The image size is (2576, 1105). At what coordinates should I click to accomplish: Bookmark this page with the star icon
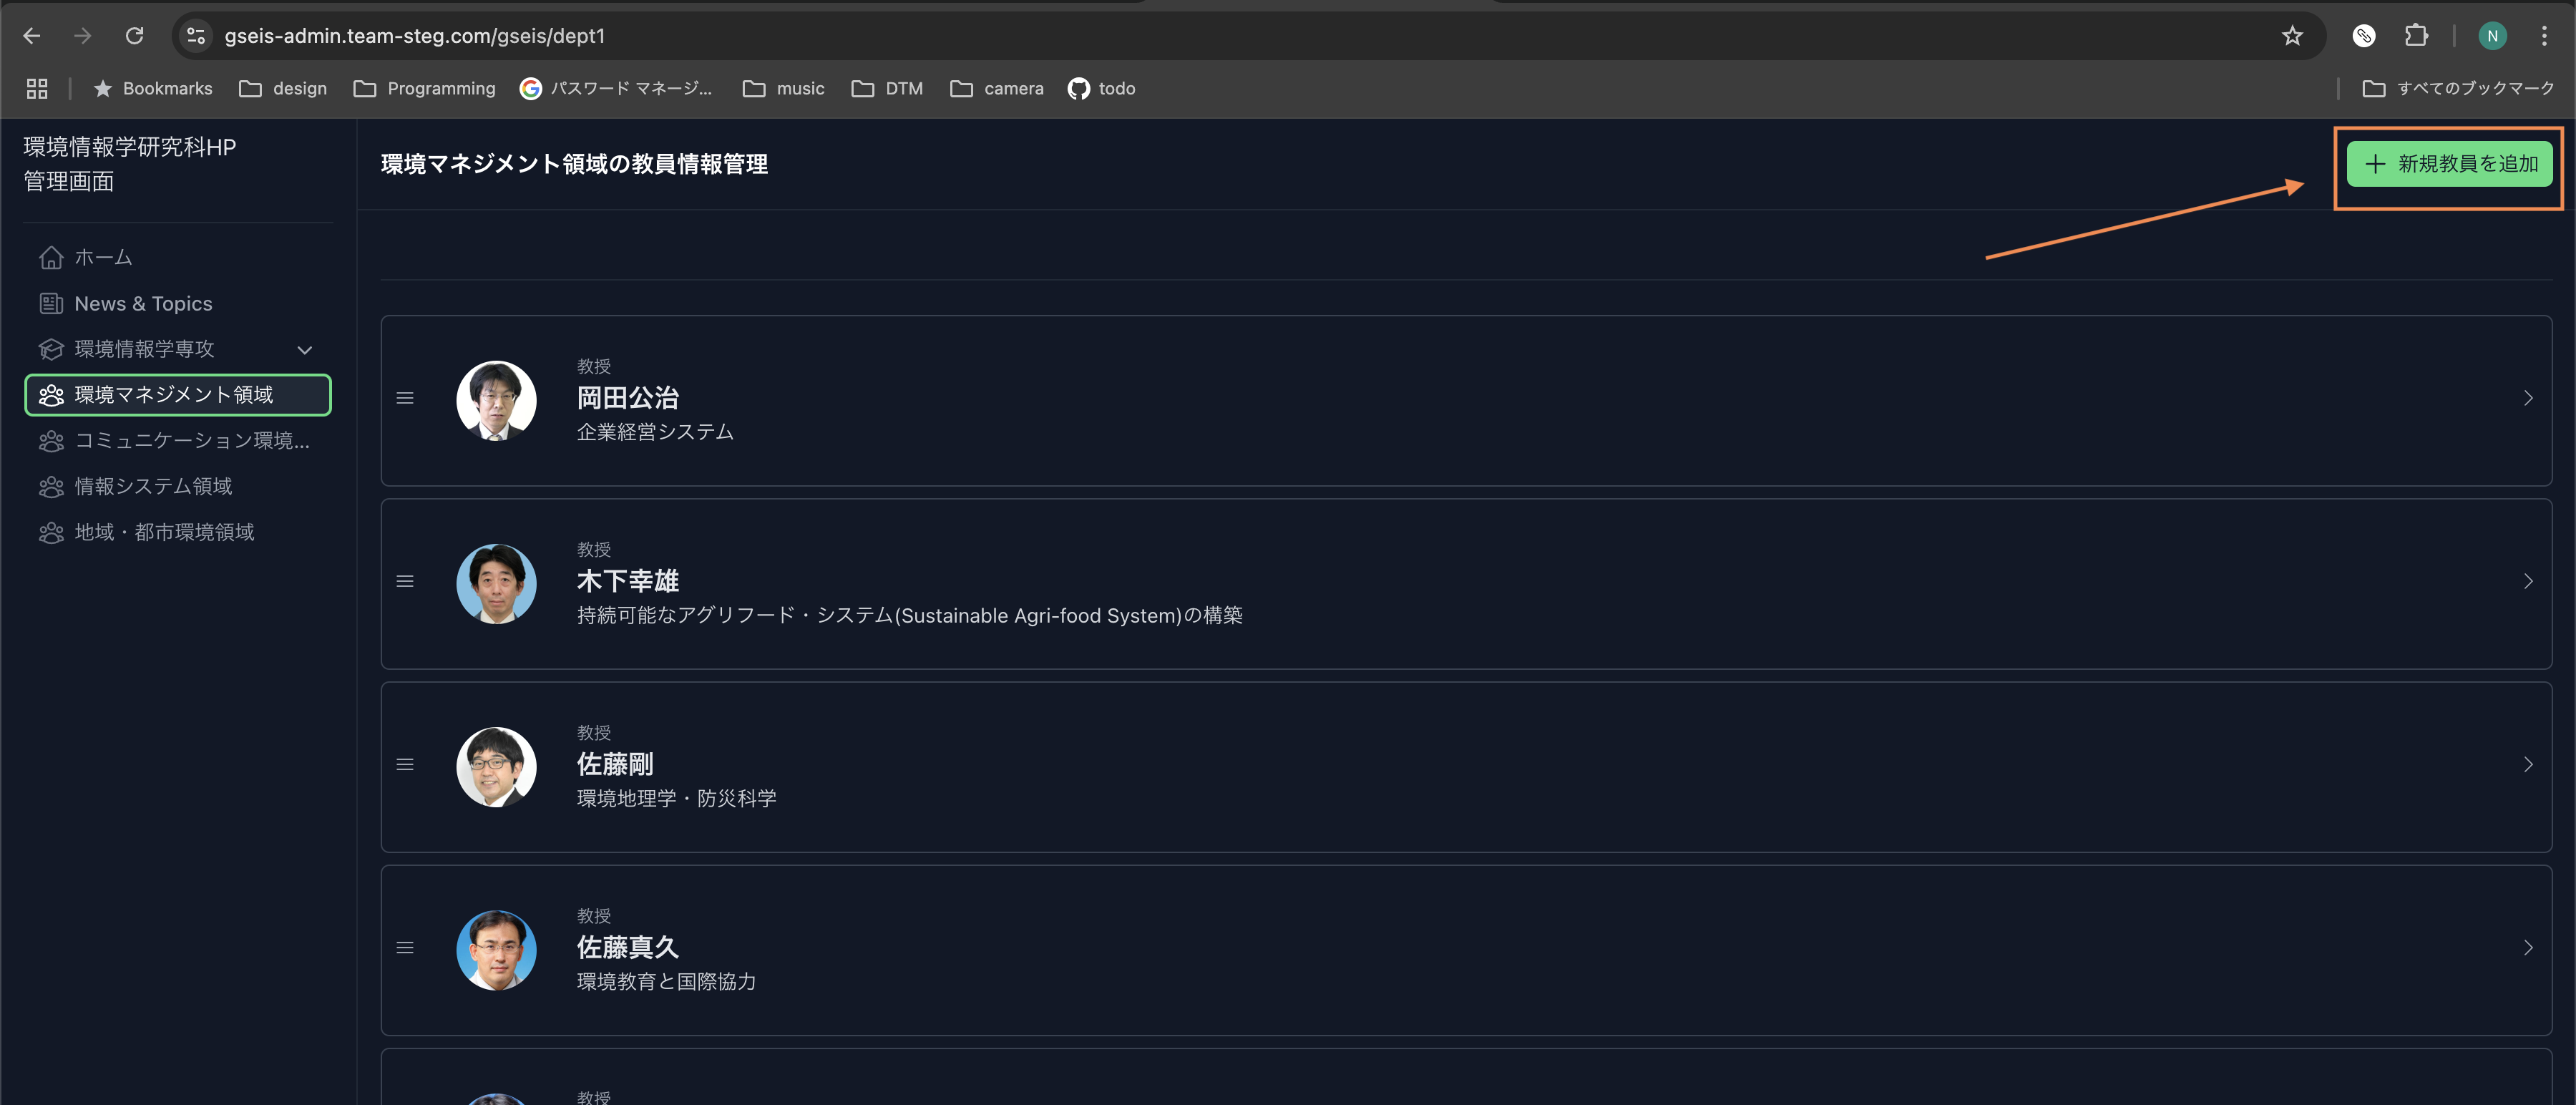coord(2292,36)
